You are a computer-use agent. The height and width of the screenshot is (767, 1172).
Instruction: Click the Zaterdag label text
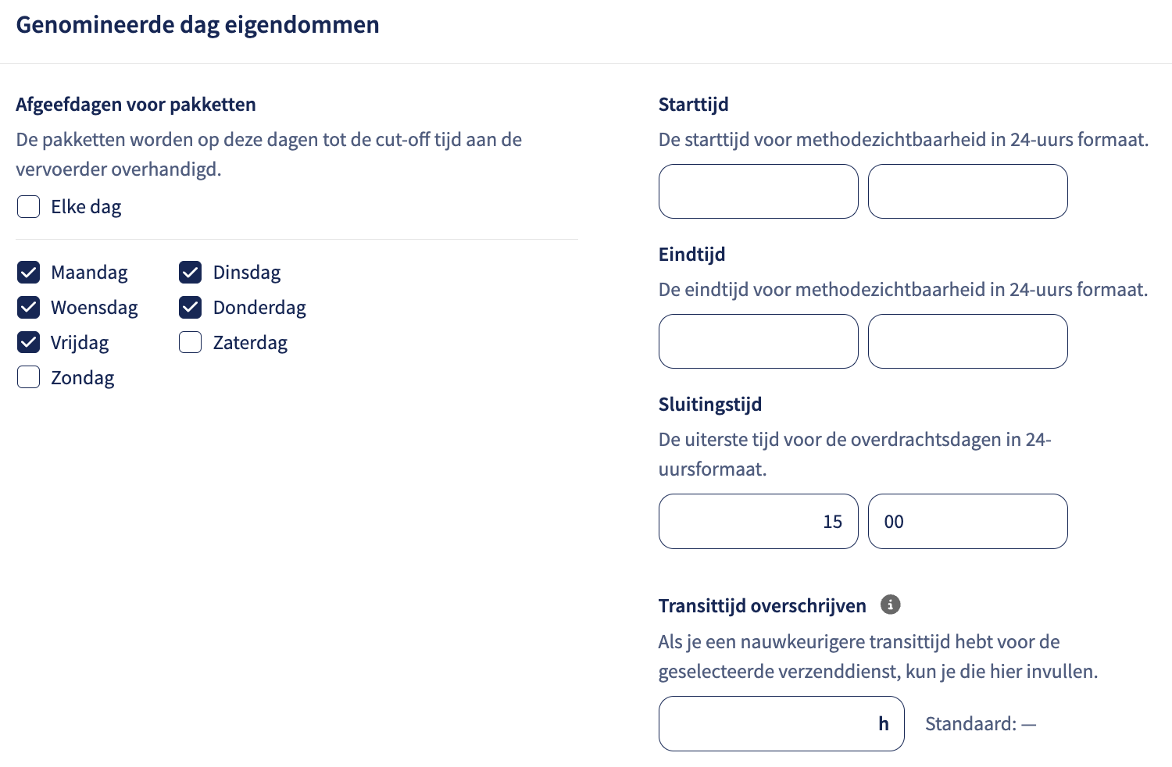pyautogui.click(x=250, y=343)
